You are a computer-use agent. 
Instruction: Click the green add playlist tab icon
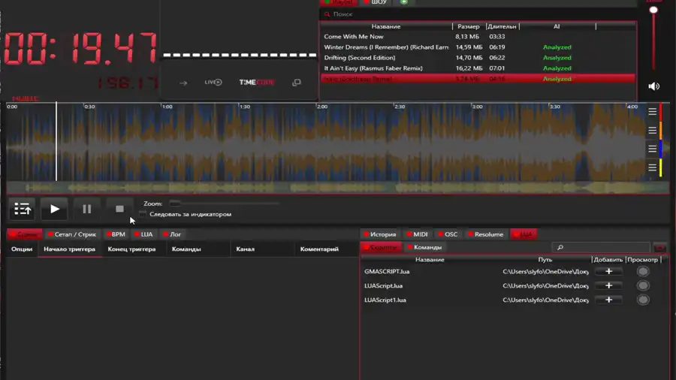click(x=403, y=2)
